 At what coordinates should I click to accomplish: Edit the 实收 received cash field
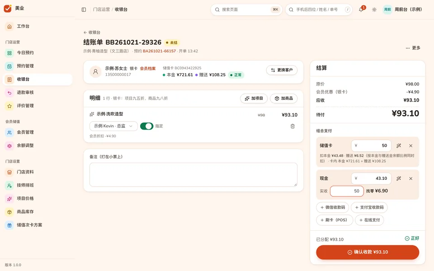347,191
